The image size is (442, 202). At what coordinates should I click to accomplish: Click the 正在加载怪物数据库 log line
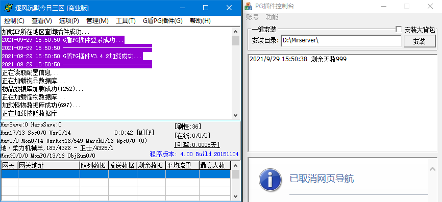pos(34,97)
